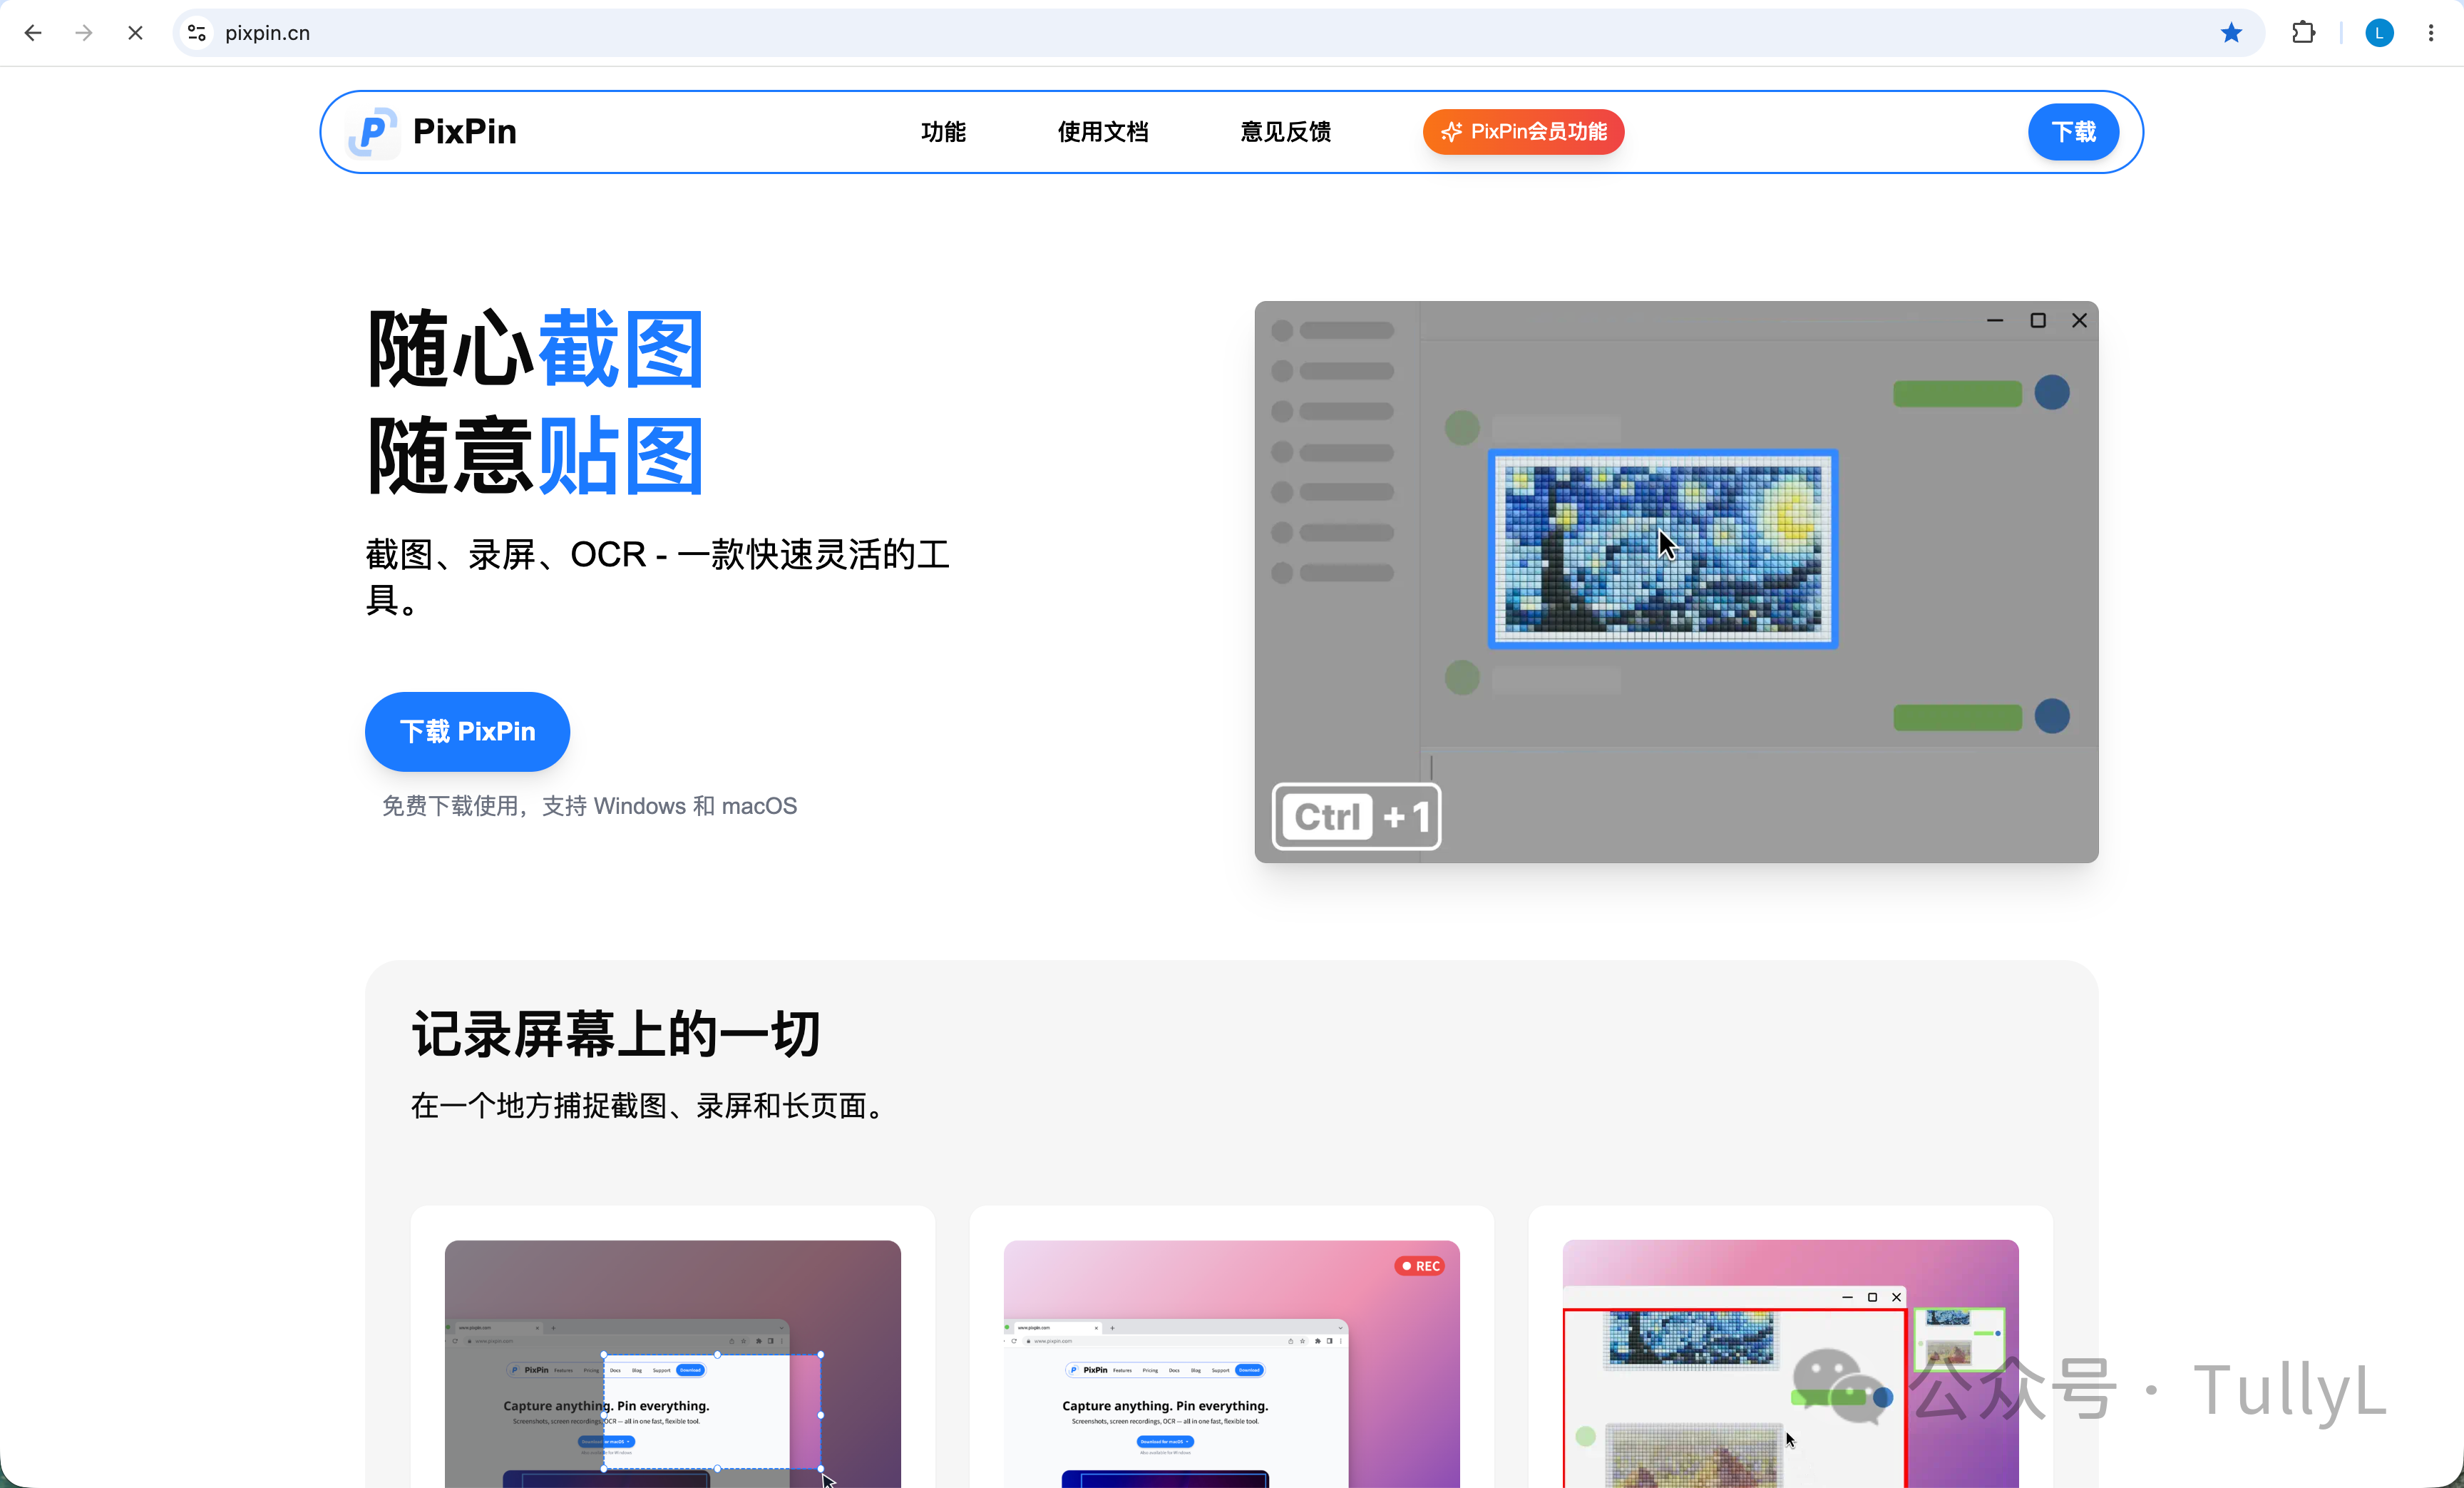Click subtitle 在一个地方捕捉截图、录屏和长页面。

(x=650, y=1106)
